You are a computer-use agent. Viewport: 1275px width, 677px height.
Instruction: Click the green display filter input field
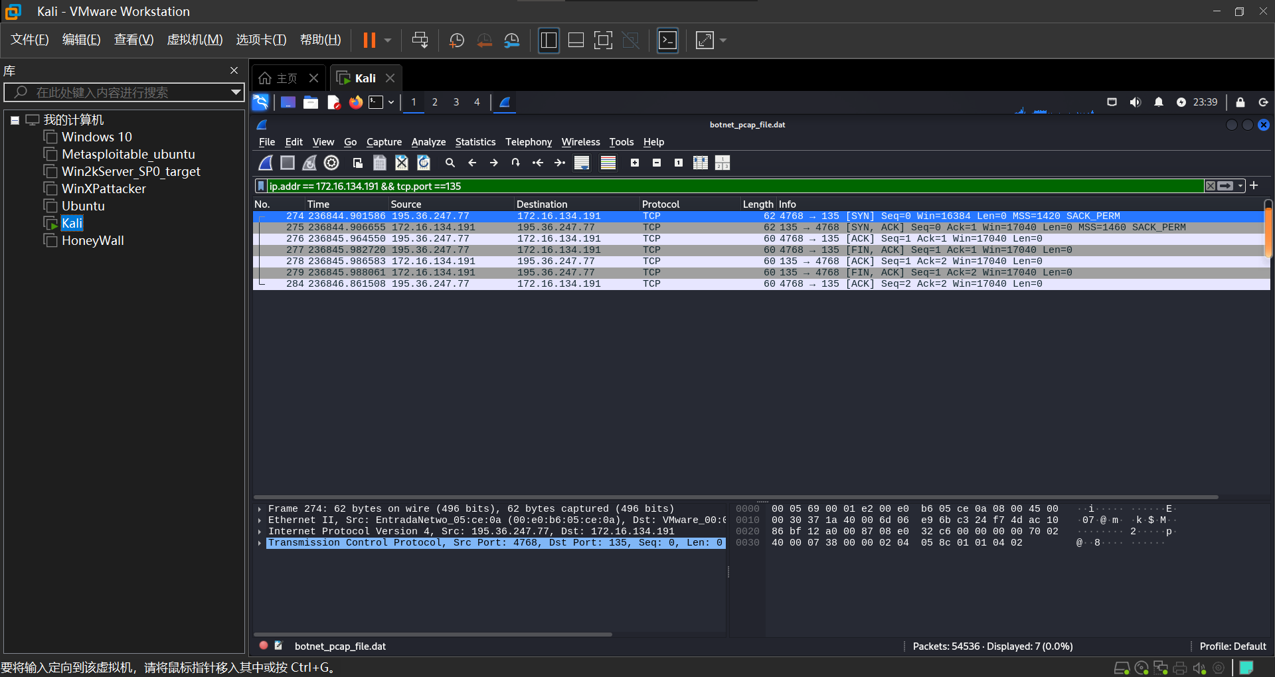[730, 186]
